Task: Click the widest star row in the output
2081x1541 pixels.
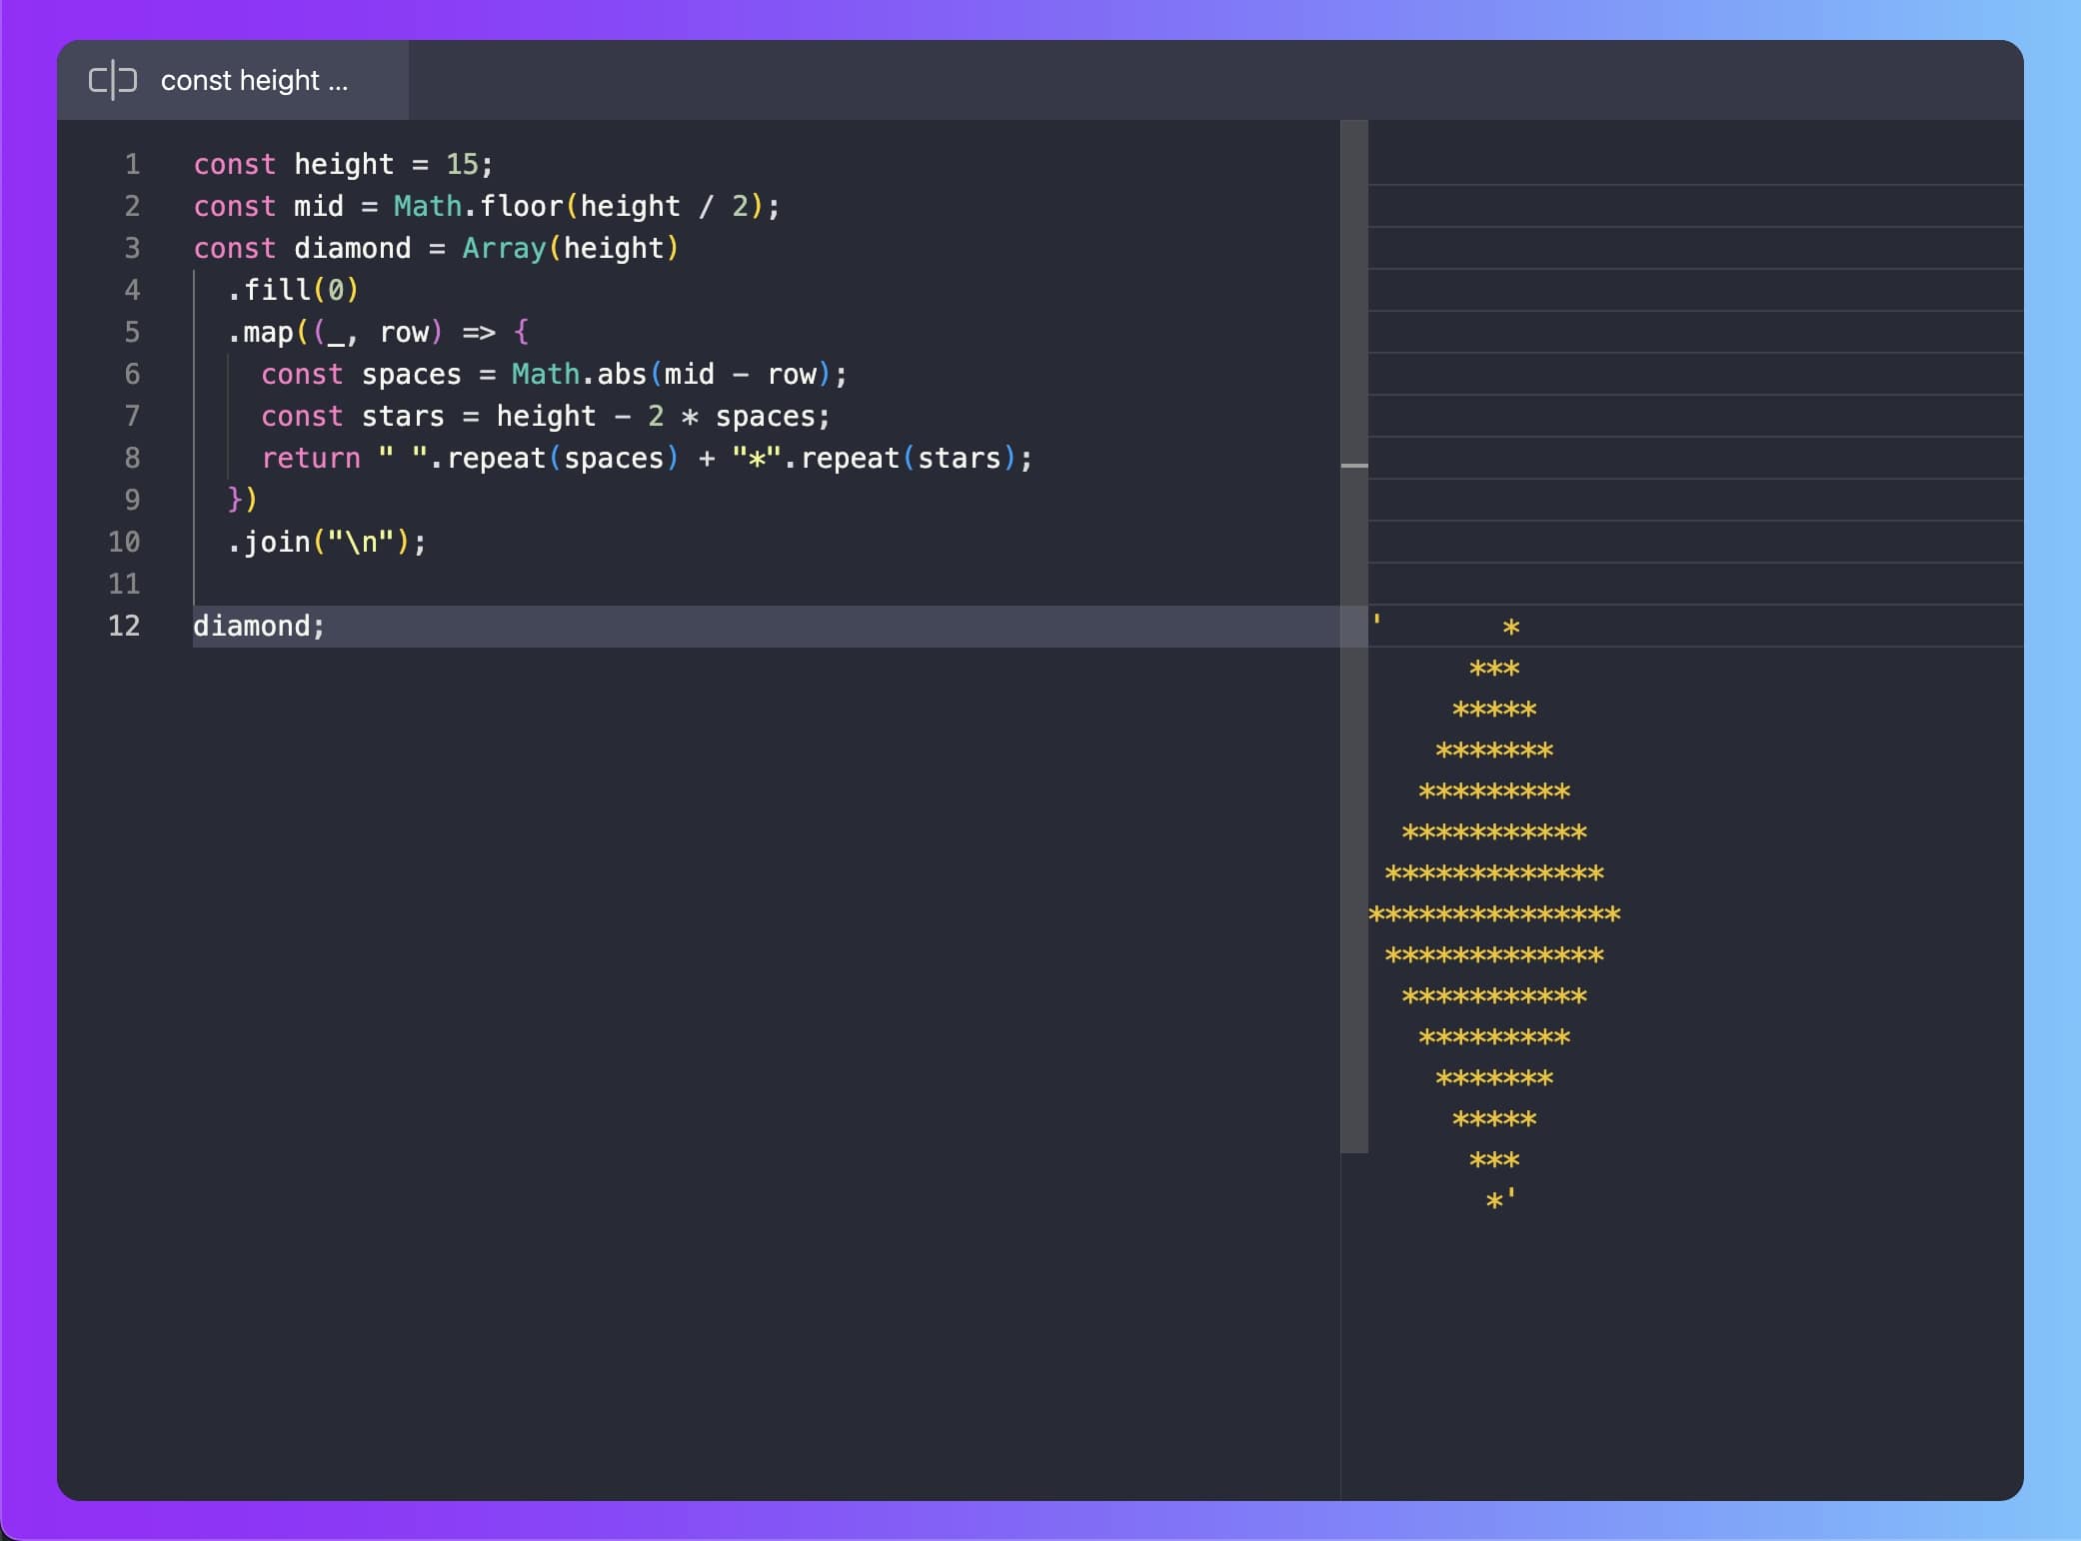Action: (x=1496, y=913)
